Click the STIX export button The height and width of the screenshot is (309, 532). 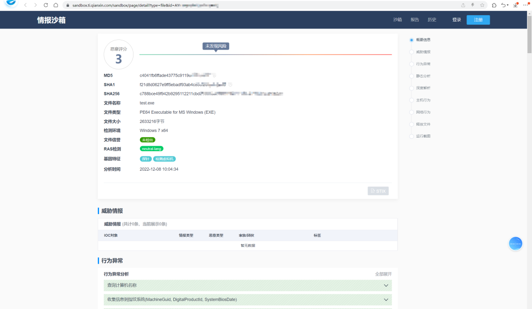pyautogui.click(x=378, y=191)
